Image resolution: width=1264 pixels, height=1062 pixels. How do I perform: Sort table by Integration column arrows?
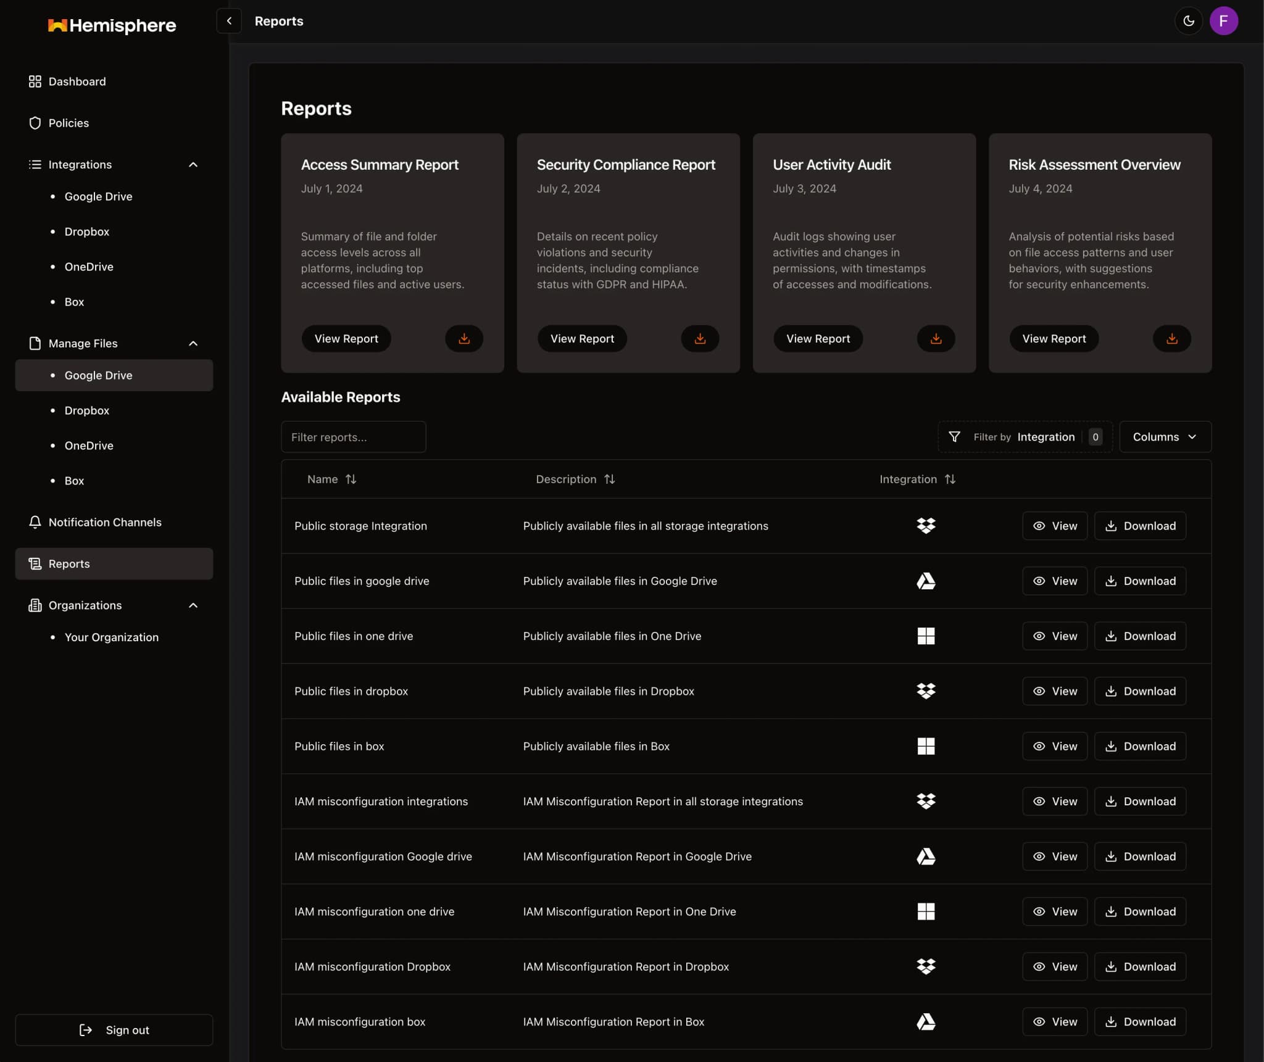950,479
